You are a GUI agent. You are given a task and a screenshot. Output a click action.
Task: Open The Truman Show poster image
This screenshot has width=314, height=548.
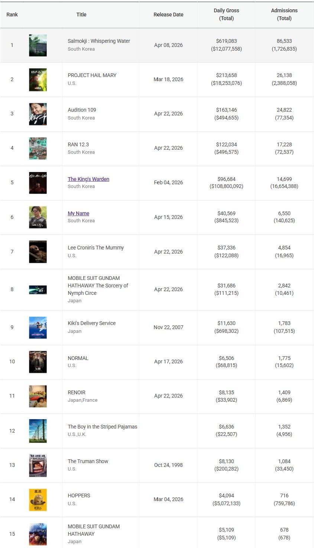(38, 465)
